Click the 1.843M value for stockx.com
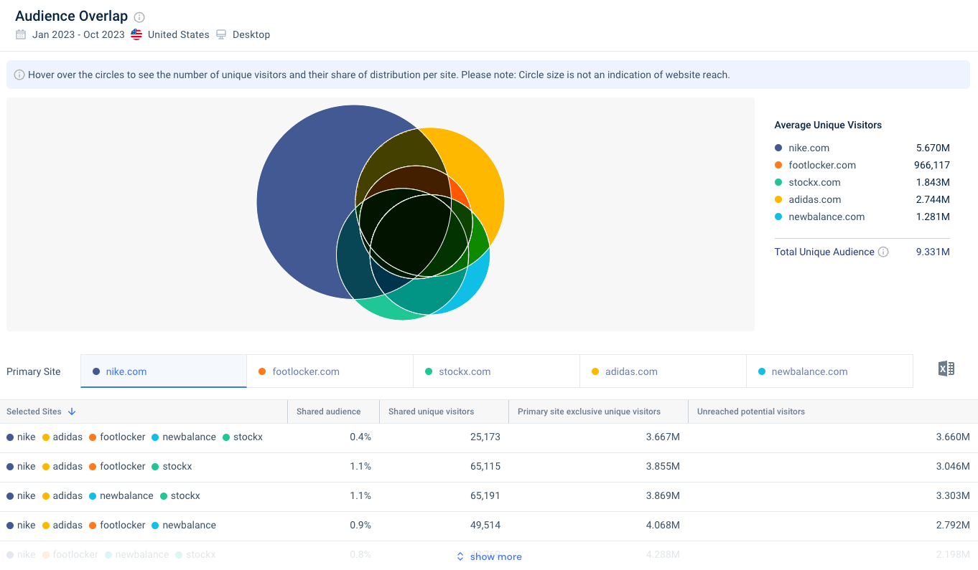 pyautogui.click(x=933, y=182)
